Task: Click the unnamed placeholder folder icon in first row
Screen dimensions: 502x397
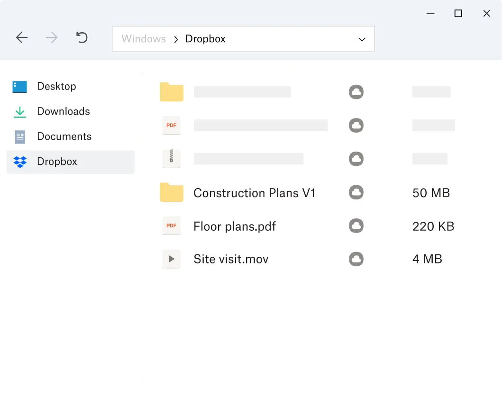Action: click(x=171, y=92)
